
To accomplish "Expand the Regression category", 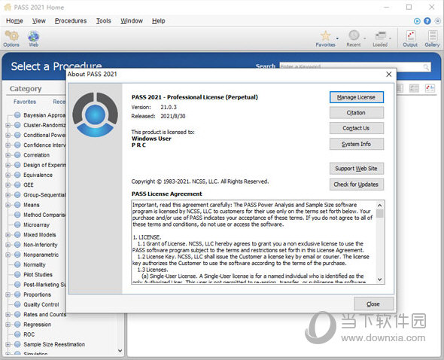I will [x=8, y=325].
